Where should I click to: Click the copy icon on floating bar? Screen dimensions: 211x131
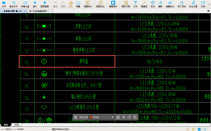tap(129, 117)
